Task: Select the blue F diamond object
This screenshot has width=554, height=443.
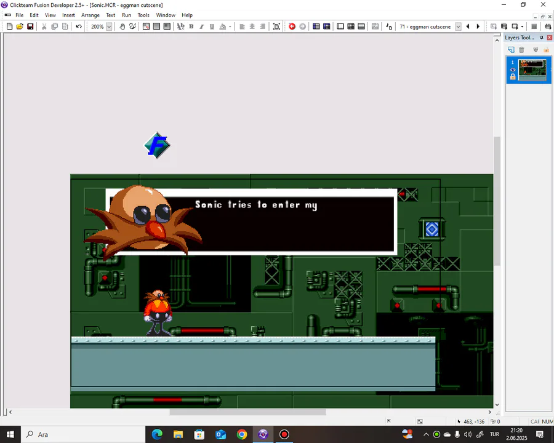Action: [157, 145]
